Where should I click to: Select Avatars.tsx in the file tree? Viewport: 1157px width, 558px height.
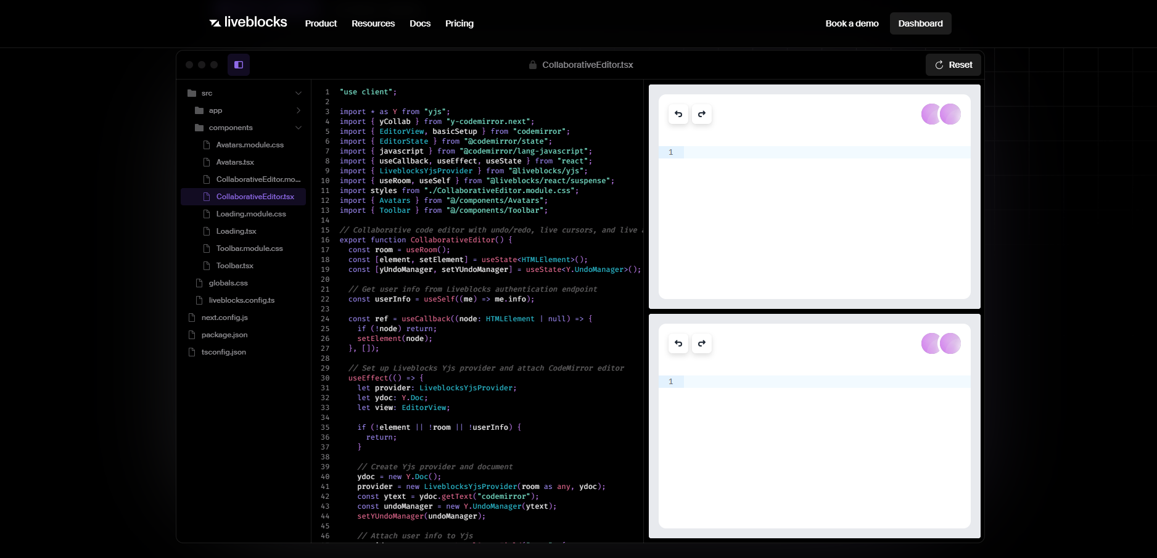click(x=235, y=162)
